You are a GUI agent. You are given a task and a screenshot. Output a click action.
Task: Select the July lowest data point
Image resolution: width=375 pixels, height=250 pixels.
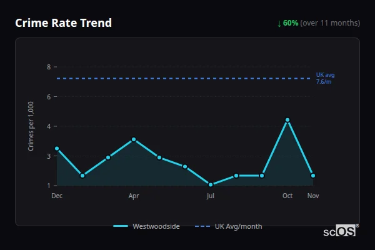point(211,184)
